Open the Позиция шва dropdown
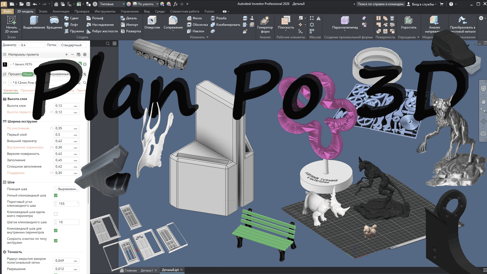487x274 pixels. [66, 189]
